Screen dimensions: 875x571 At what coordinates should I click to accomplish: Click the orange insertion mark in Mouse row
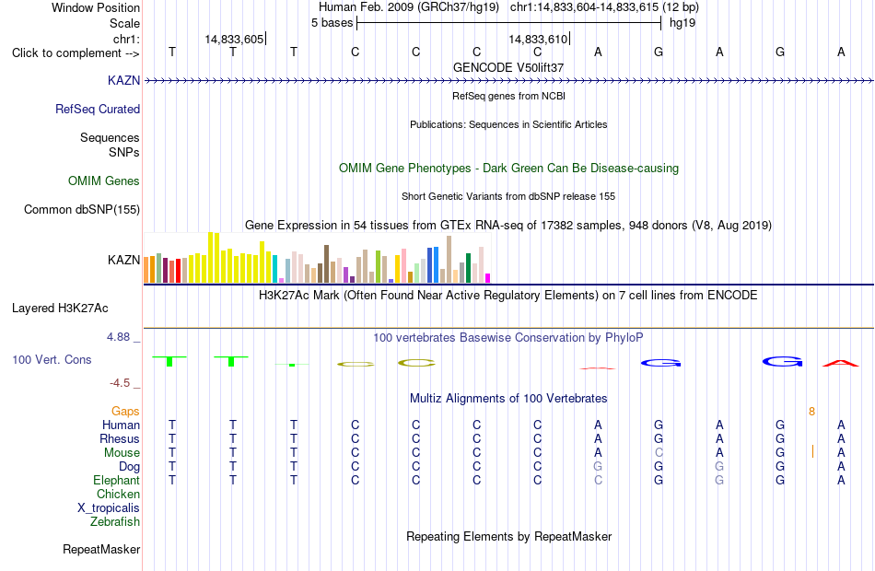[x=812, y=451]
